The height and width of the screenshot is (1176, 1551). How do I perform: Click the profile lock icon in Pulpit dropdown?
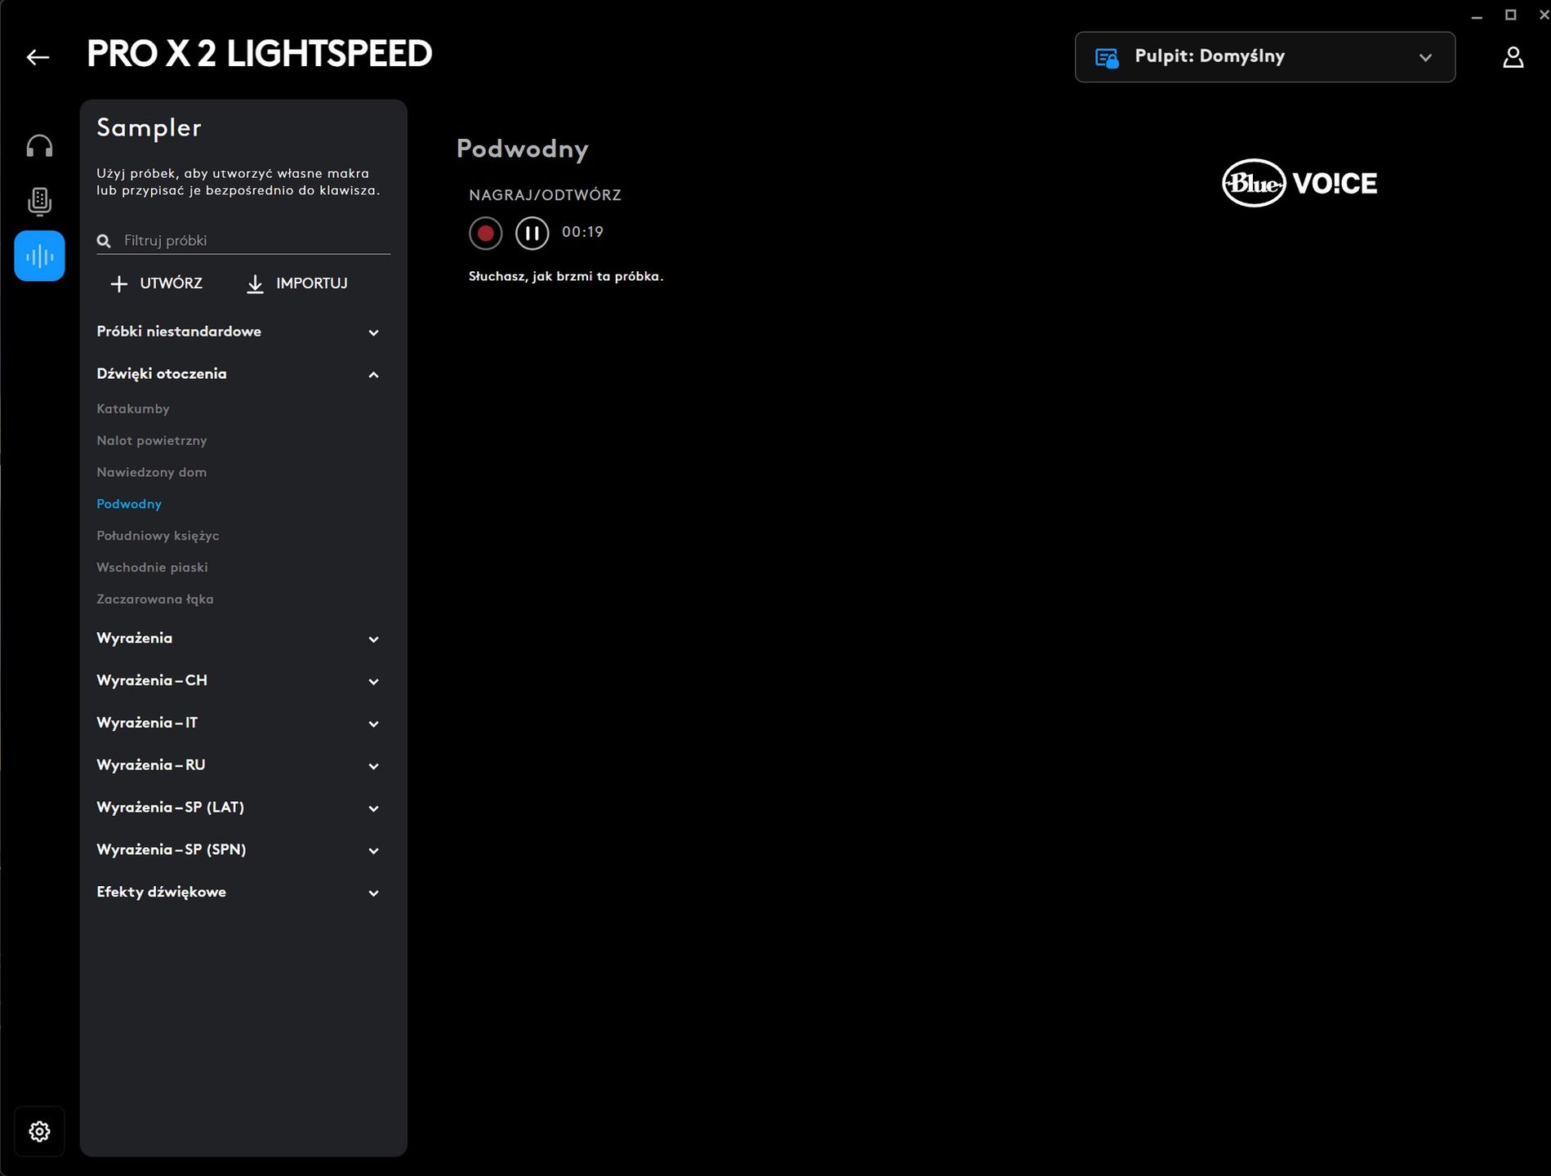1107,58
